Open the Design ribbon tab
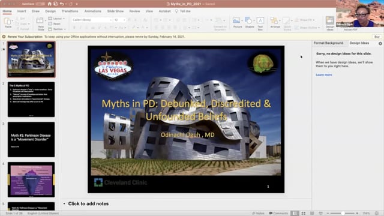The height and width of the screenshot is (216, 384). coord(50,11)
